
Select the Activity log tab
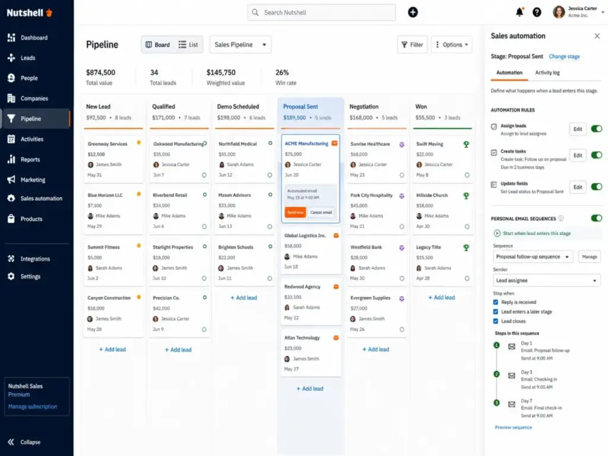click(x=547, y=72)
